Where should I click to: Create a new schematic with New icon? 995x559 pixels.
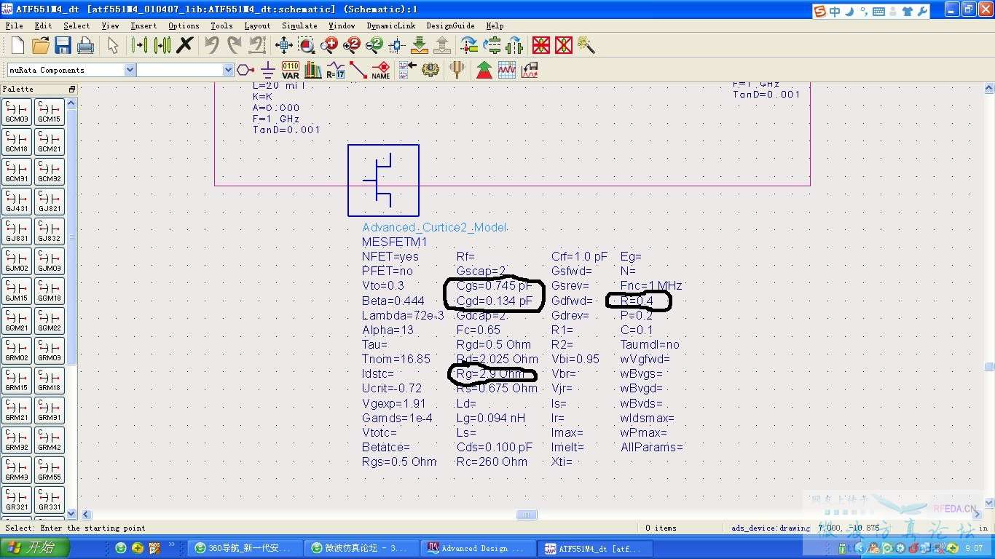point(17,46)
